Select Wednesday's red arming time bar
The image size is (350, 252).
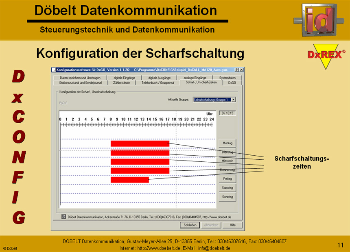pos(140,162)
